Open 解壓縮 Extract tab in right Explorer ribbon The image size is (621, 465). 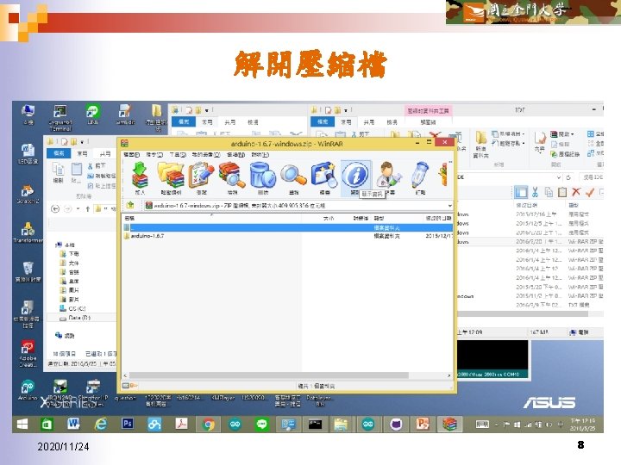click(x=428, y=122)
